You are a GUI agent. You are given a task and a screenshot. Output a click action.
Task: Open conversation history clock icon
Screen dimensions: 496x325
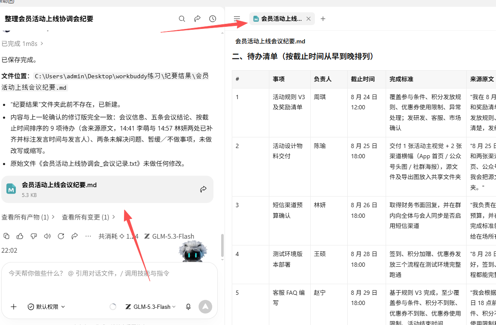coord(213,19)
